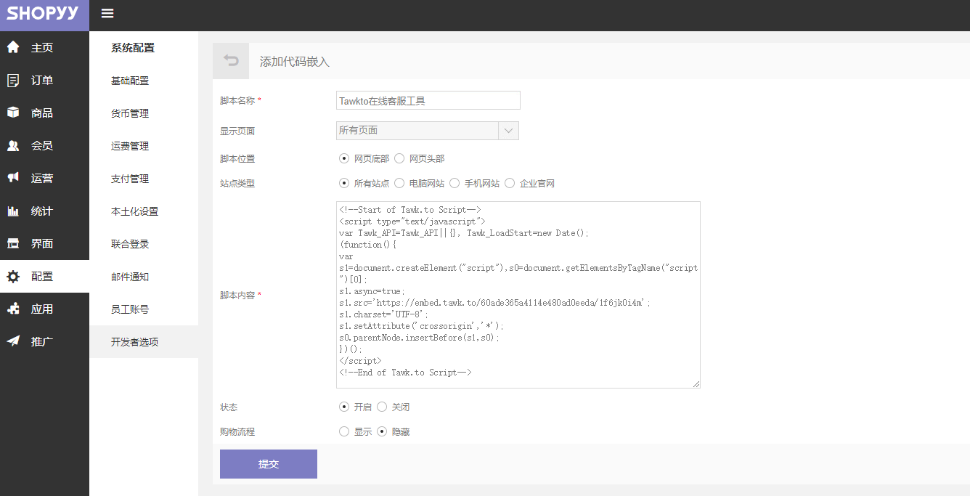The width and height of the screenshot is (970, 496).
Task: Toggle the hamburger menu icon
Action: (107, 13)
